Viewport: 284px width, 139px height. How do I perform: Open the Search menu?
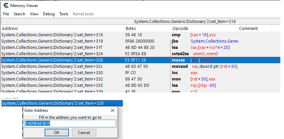click(19, 14)
